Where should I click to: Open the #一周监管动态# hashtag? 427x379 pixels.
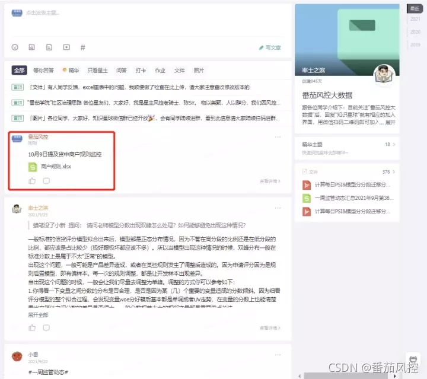48,372
